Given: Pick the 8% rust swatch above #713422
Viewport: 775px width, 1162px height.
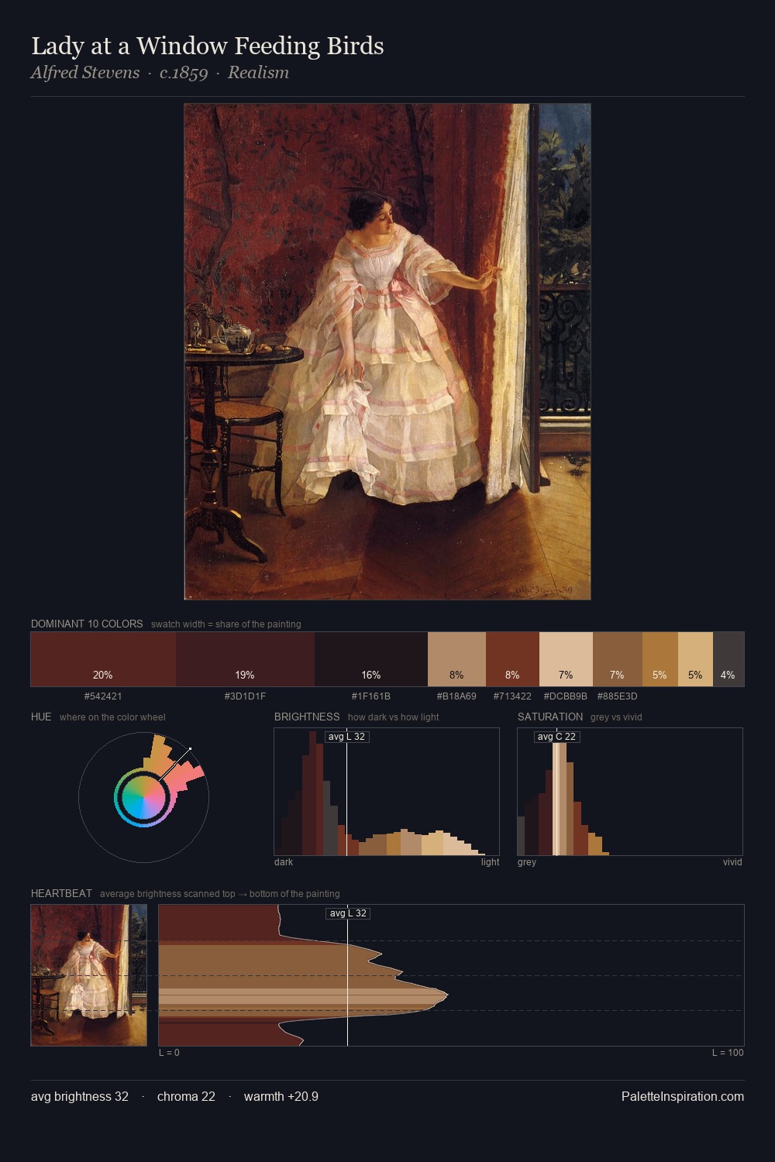Looking at the screenshot, I should [x=512, y=659].
